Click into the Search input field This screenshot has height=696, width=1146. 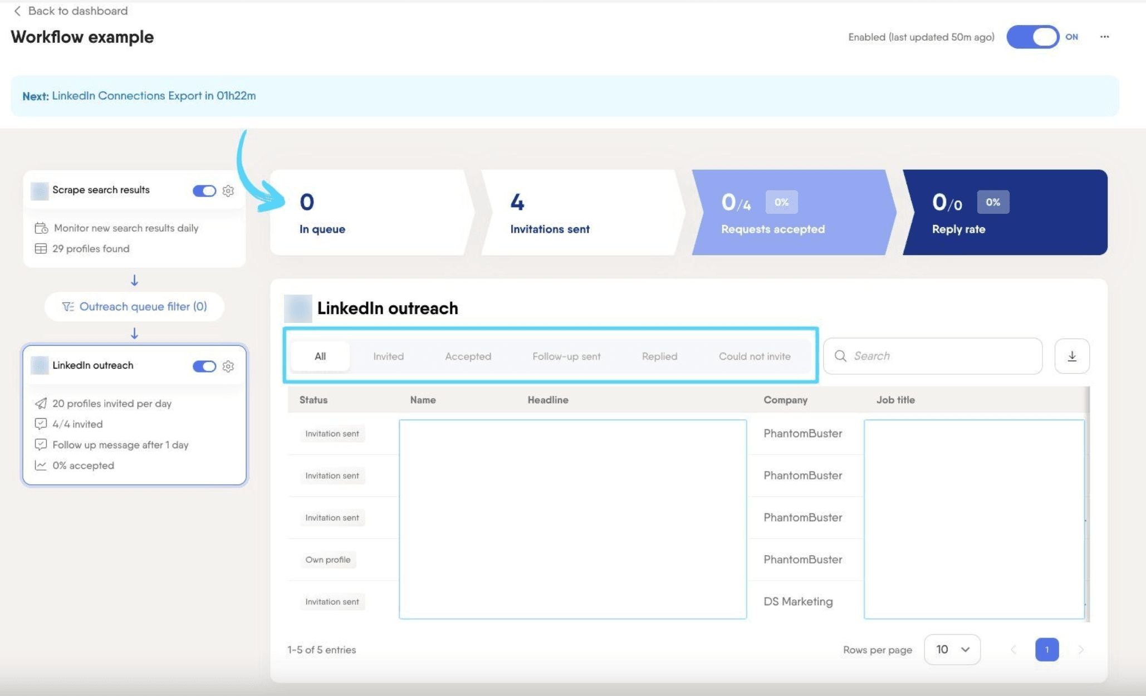(x=933, y=356)
